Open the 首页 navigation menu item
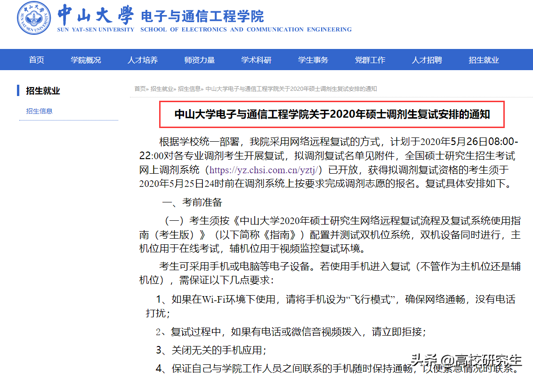Screen dimensions: 533x378 point(36,59)
